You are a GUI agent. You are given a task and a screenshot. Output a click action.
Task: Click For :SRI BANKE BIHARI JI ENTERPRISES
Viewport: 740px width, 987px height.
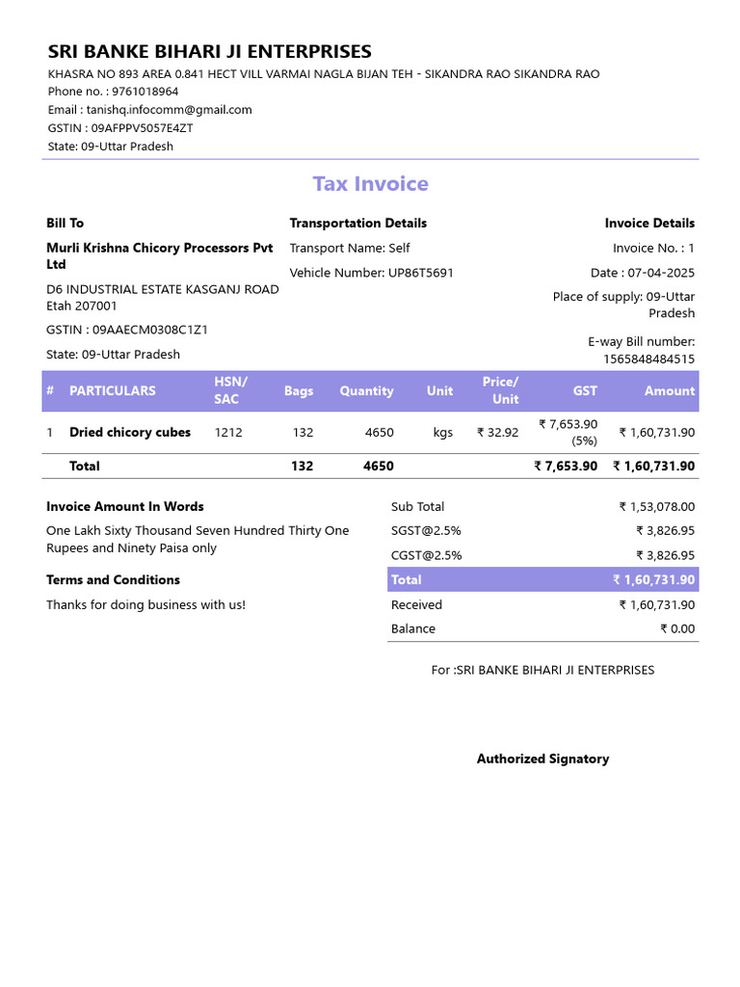point(542,671)
